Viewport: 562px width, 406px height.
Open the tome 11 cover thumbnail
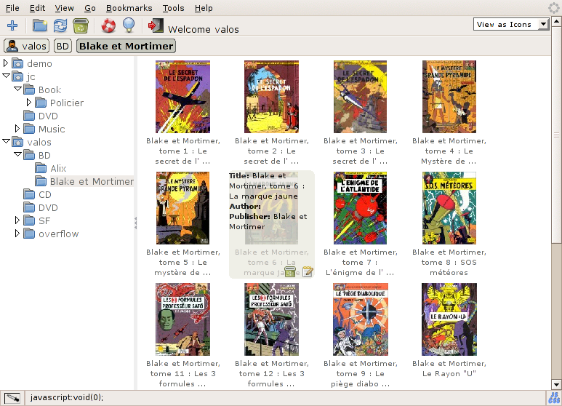(x=182, y=319)
